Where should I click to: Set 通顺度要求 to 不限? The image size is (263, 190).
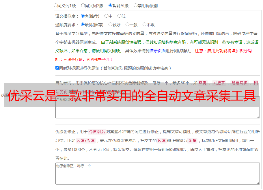coord(144,25)
